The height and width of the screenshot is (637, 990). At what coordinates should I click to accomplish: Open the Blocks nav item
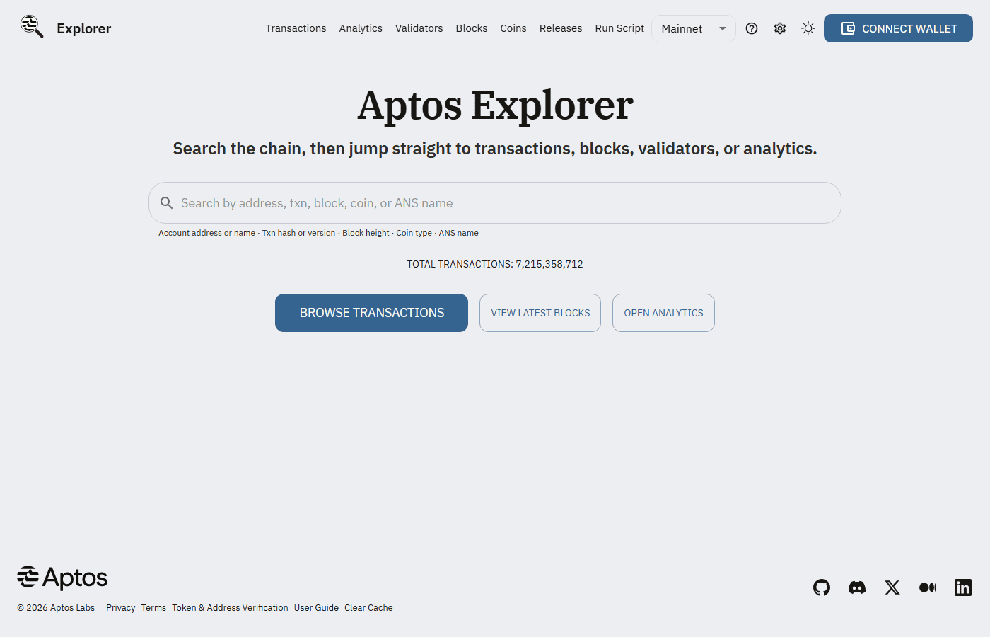point(472,28)
